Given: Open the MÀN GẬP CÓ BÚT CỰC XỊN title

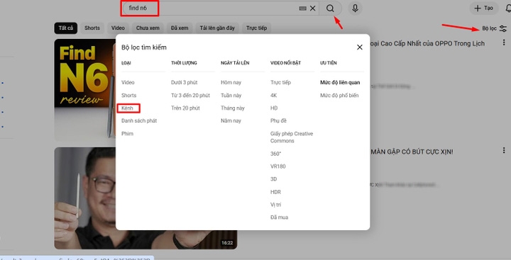Looking at the screenshot, I should (412, 152).
